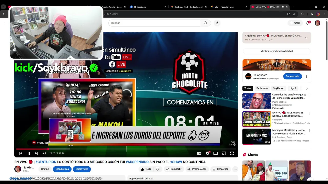Click the search magnifier button

(x=206, y=23)
